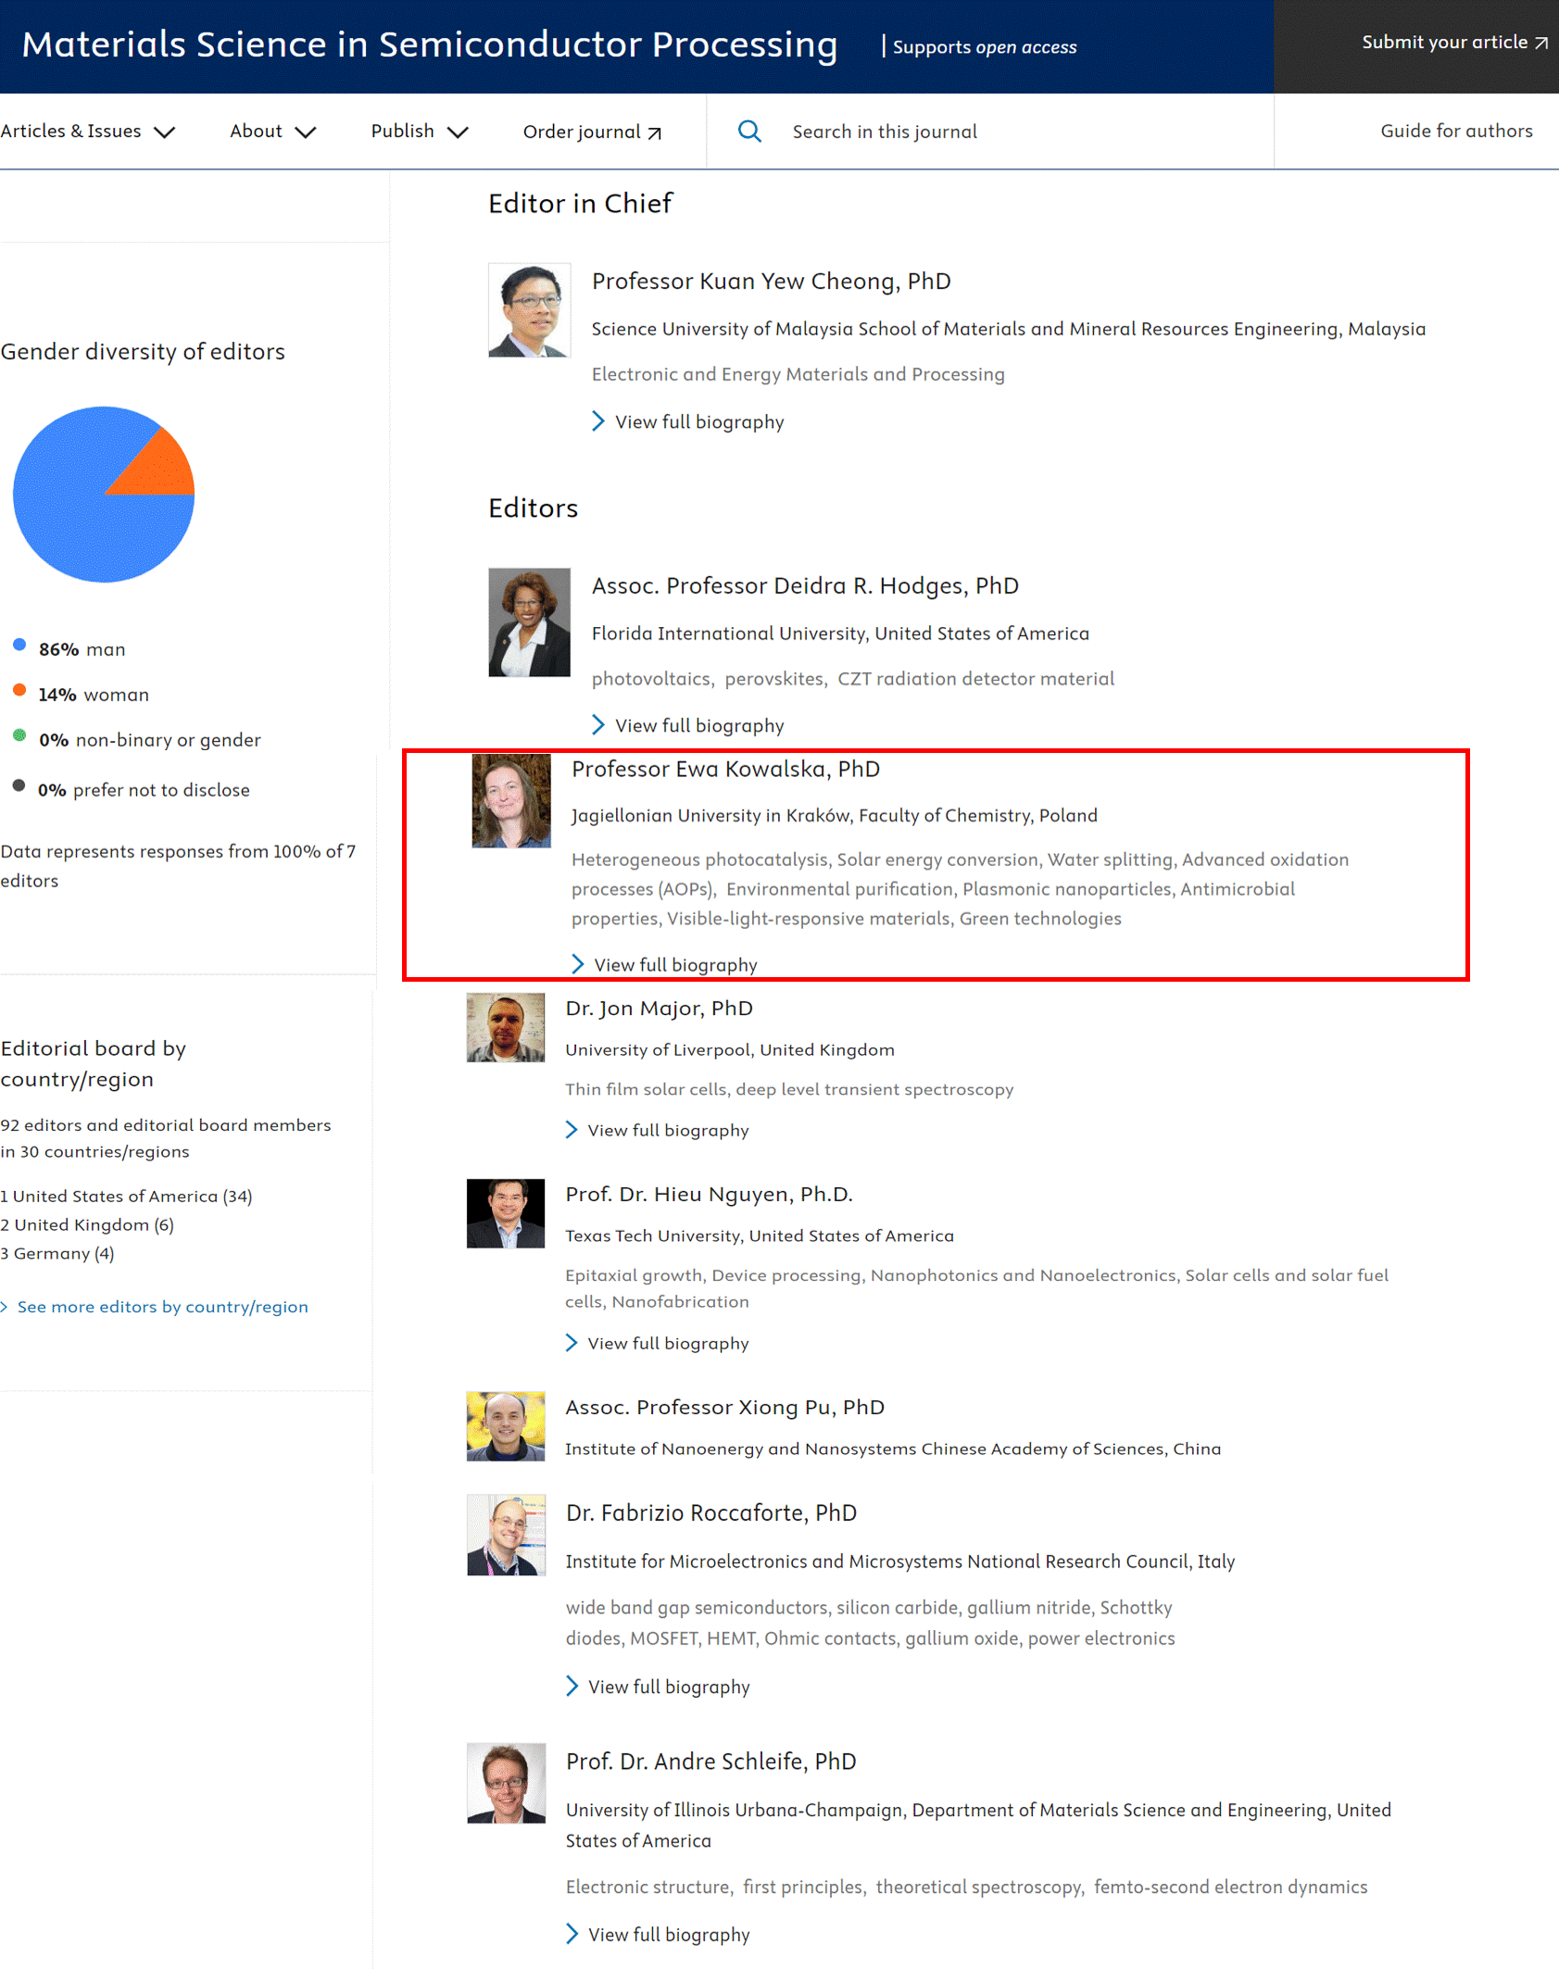Click United Kingdom (6) entry
The width and height of the screenshot is (1559, 1969).
click(x=87, y=1225)
